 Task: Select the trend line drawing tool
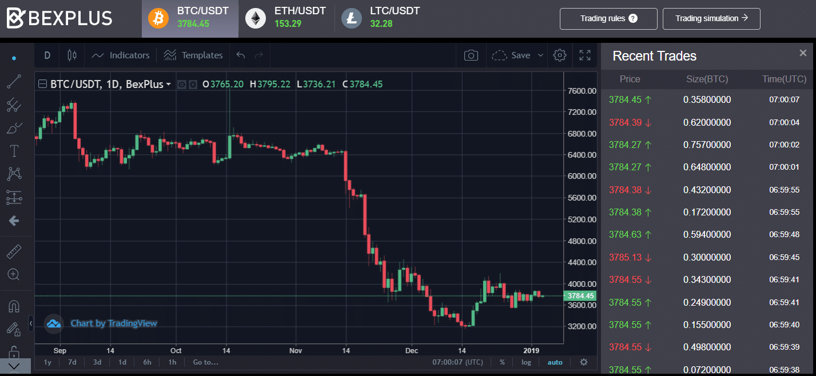click(x=14, y=82)
